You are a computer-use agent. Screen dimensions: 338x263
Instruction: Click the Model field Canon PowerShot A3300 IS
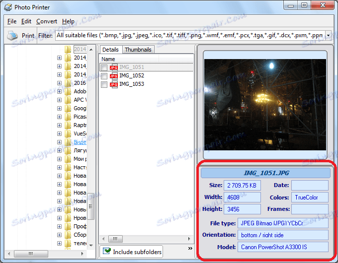coord(283,247)
